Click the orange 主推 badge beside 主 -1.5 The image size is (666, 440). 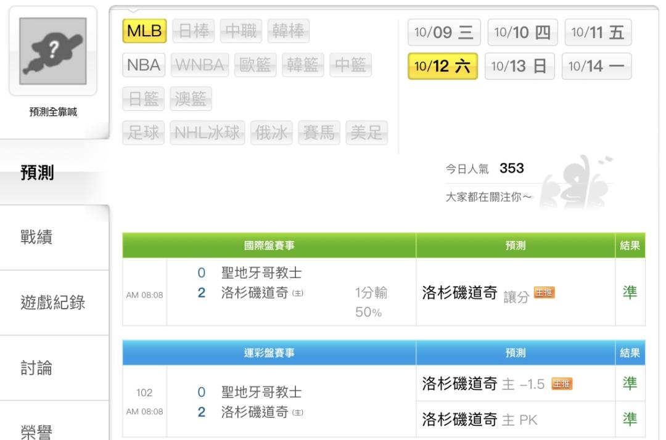pyautogui.click(x=562, y=385)
